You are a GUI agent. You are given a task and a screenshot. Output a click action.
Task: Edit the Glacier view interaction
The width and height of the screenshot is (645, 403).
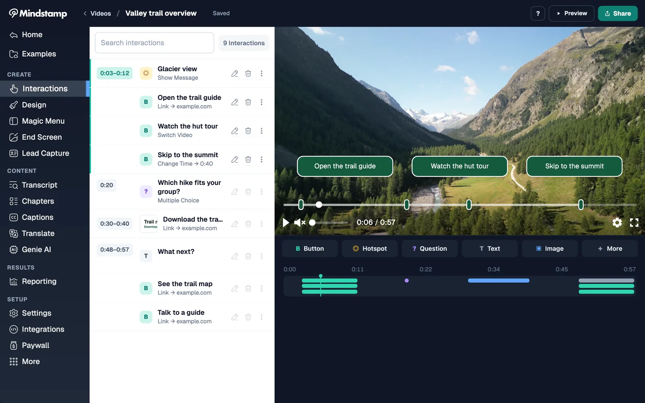pyautogui.click(x=235, y=73)
